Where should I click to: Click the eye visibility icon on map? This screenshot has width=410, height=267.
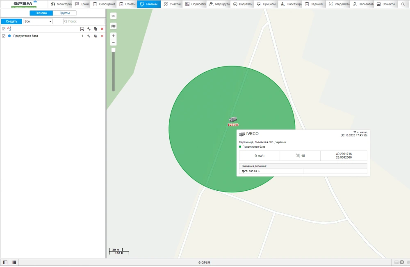point(114,16)
